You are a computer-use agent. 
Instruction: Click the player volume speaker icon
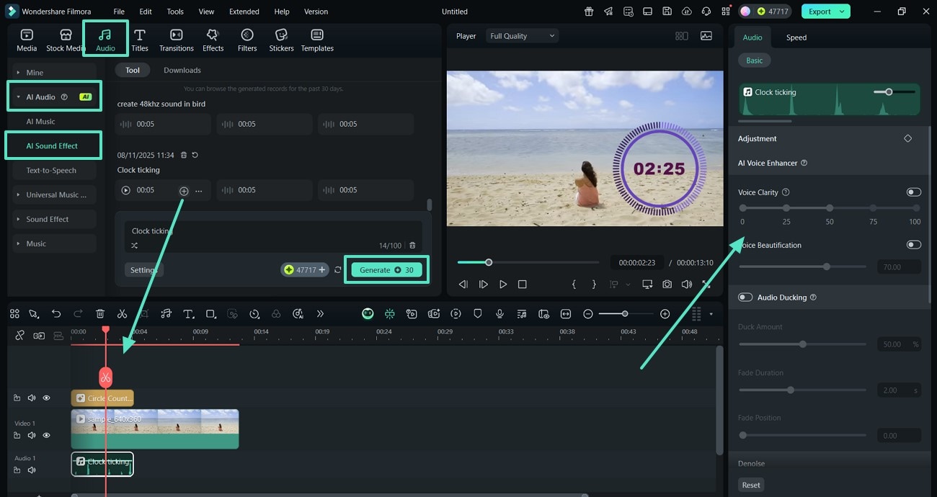pos(687,285)
